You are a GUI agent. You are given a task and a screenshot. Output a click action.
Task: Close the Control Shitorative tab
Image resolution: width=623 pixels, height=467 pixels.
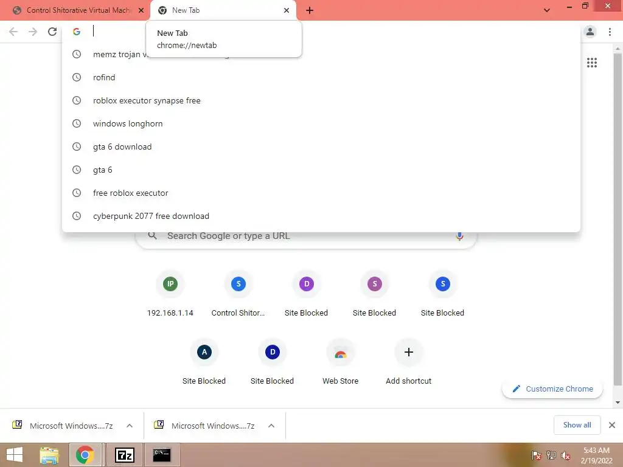(x=141, y=10)
